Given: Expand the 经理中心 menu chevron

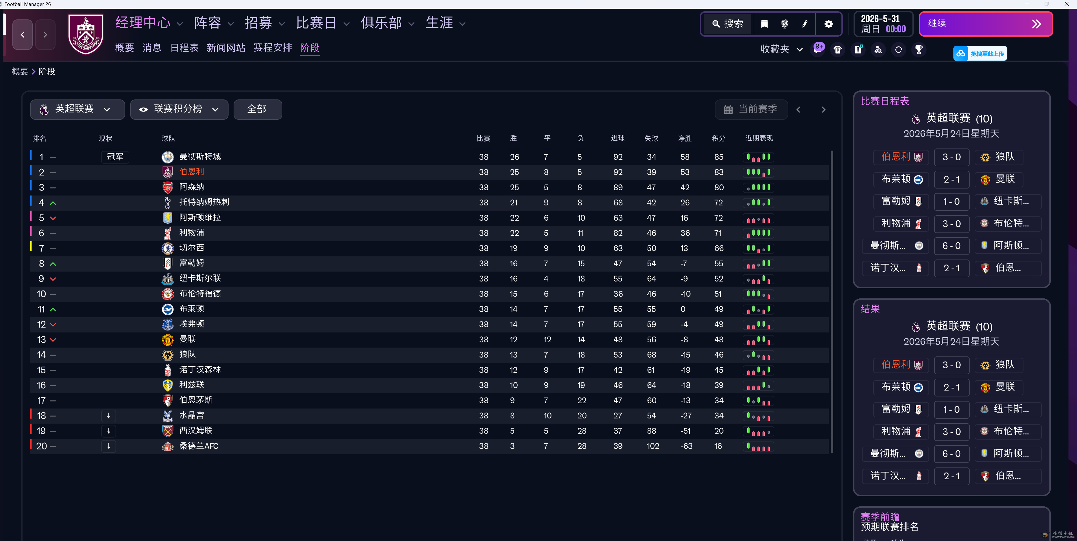Looking at the screenshot, I should coord(180,24).
